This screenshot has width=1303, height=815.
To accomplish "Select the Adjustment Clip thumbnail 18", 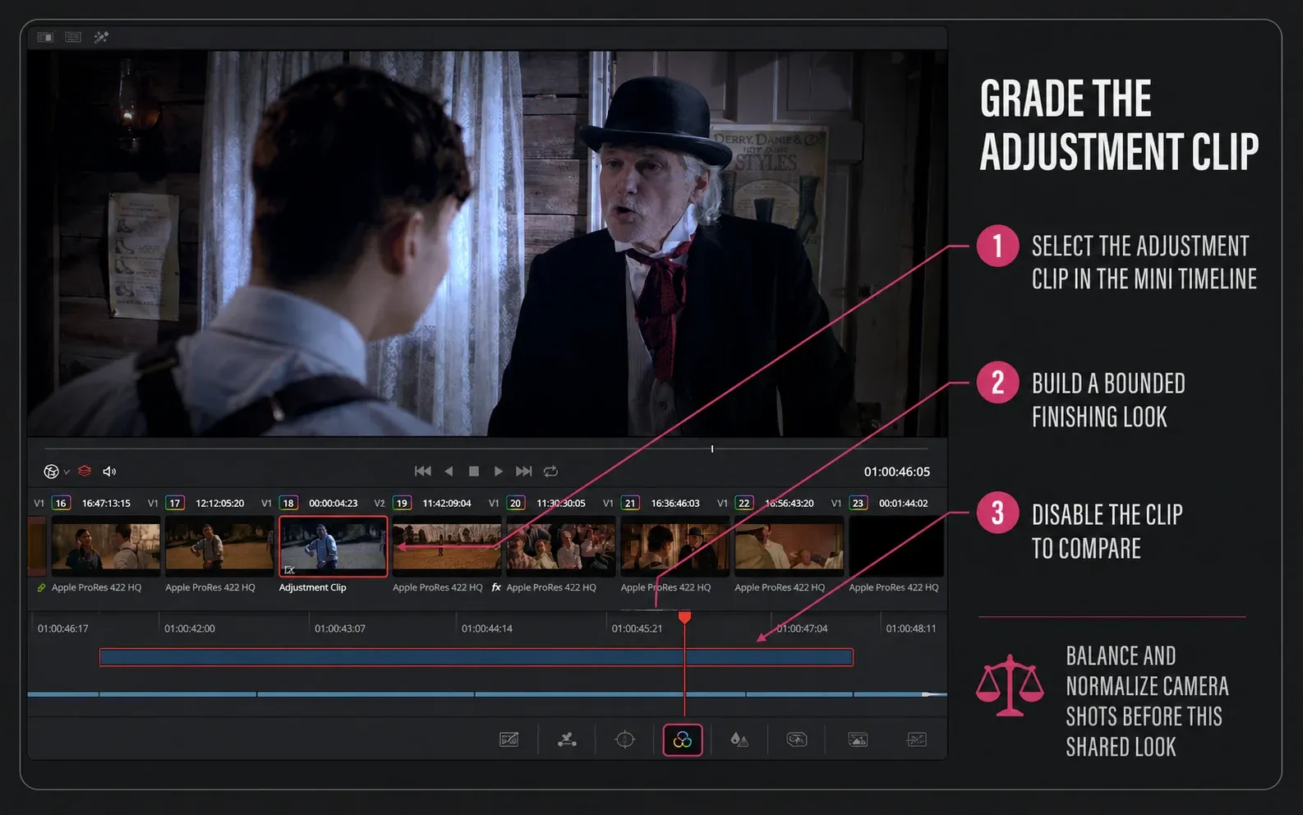I will (334, 546).
